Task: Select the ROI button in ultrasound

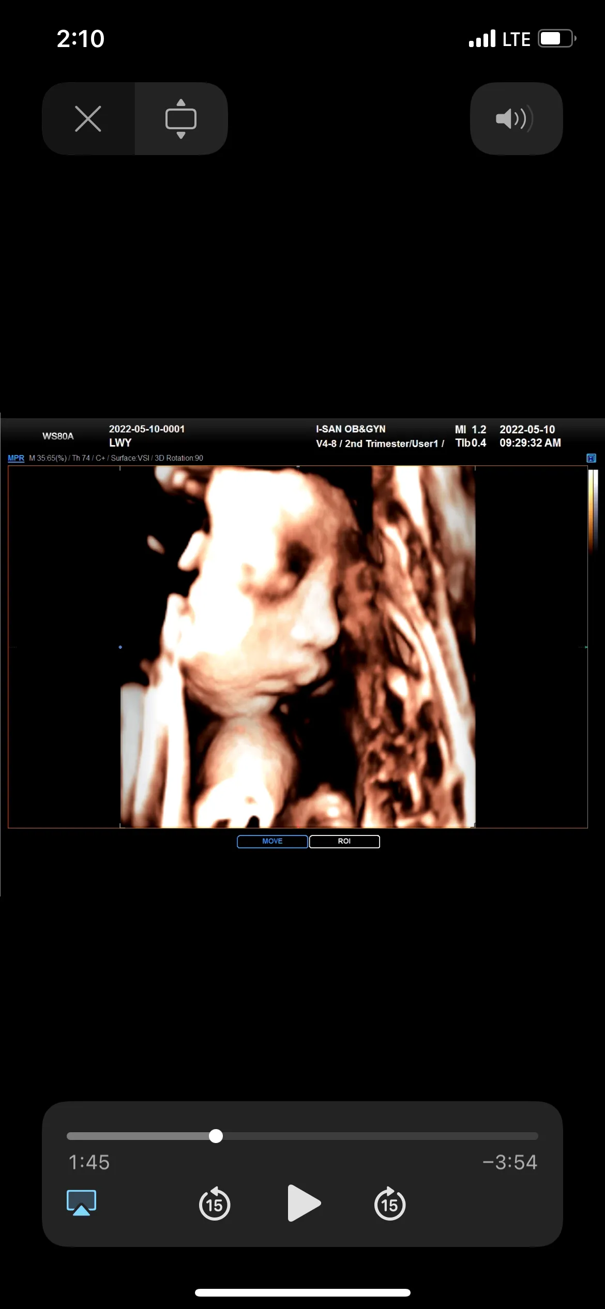Action: [344, 841]
